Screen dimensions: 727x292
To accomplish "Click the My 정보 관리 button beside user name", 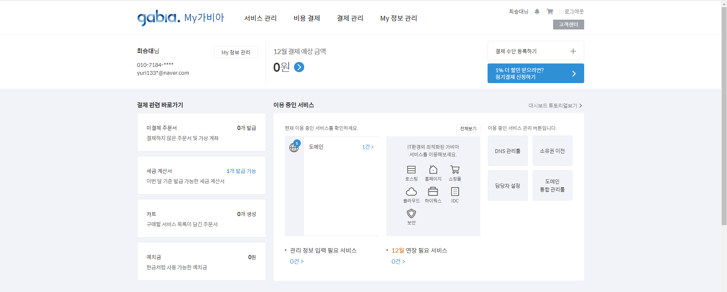I will point(236,52).
